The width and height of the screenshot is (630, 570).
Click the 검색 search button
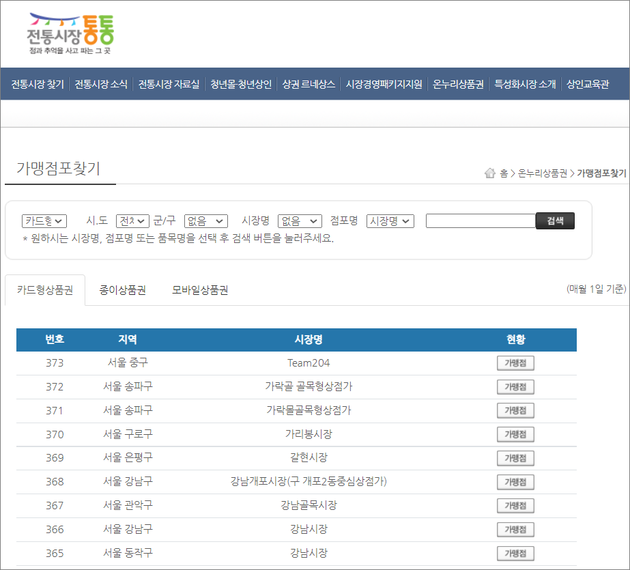[554, 220]
